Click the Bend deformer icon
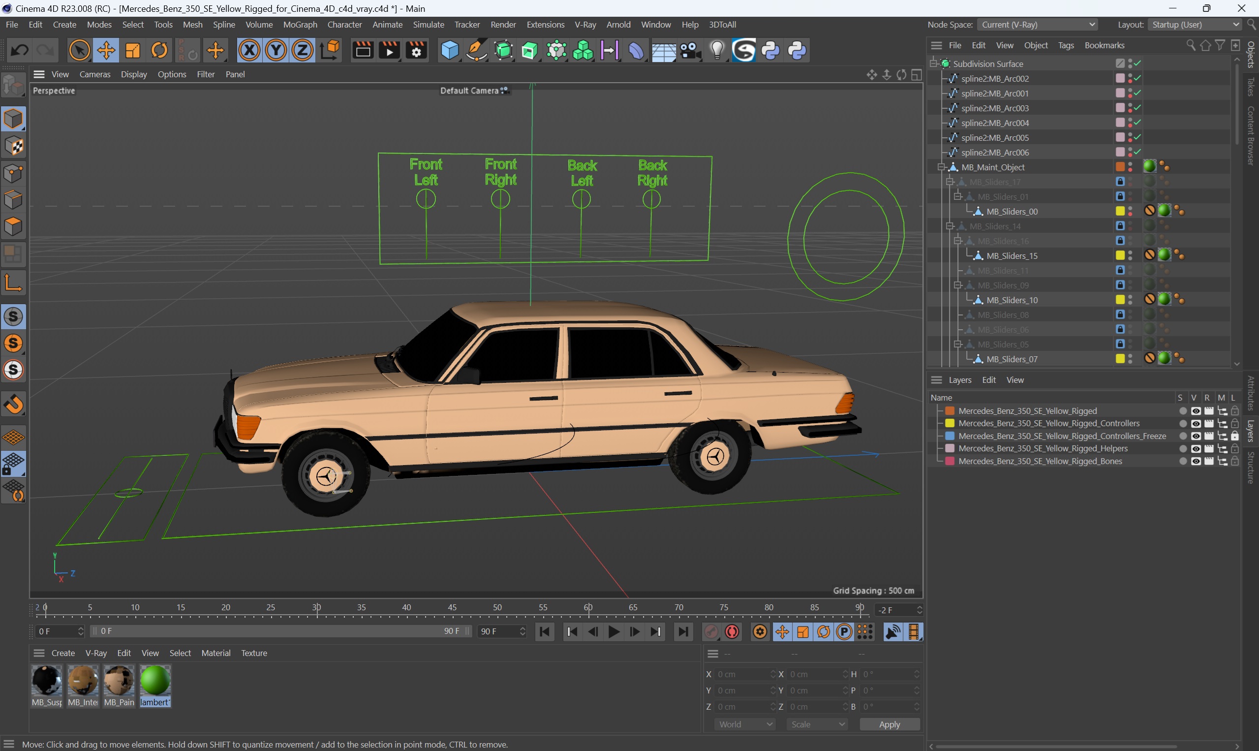This screenshot has width=1259, height=751. (636, 50)
